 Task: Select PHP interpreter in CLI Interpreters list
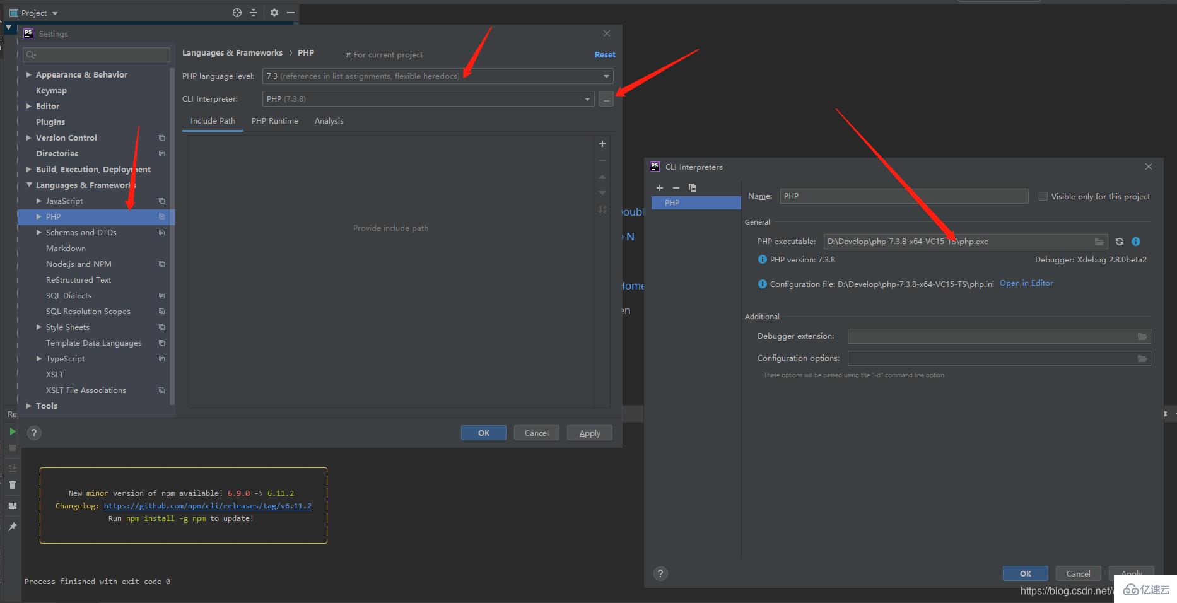[696, 203]
